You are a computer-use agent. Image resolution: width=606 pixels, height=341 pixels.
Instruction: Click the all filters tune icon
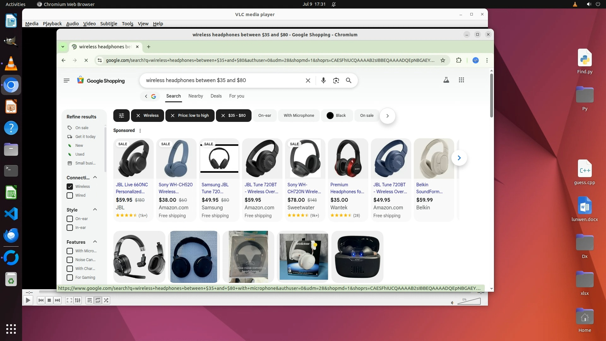click(121, 116)
